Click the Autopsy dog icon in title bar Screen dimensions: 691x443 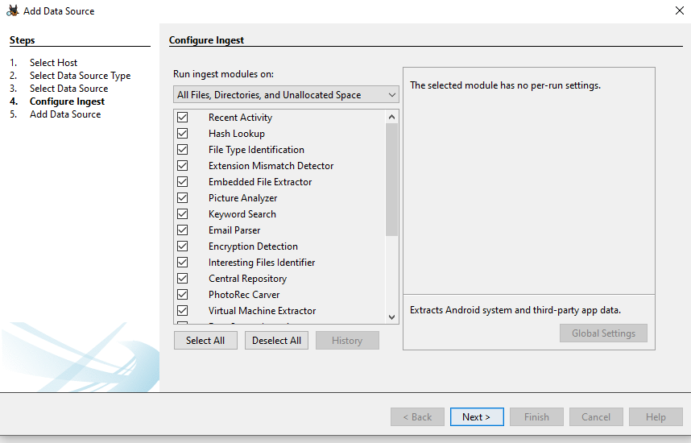(x=13, y=10)
